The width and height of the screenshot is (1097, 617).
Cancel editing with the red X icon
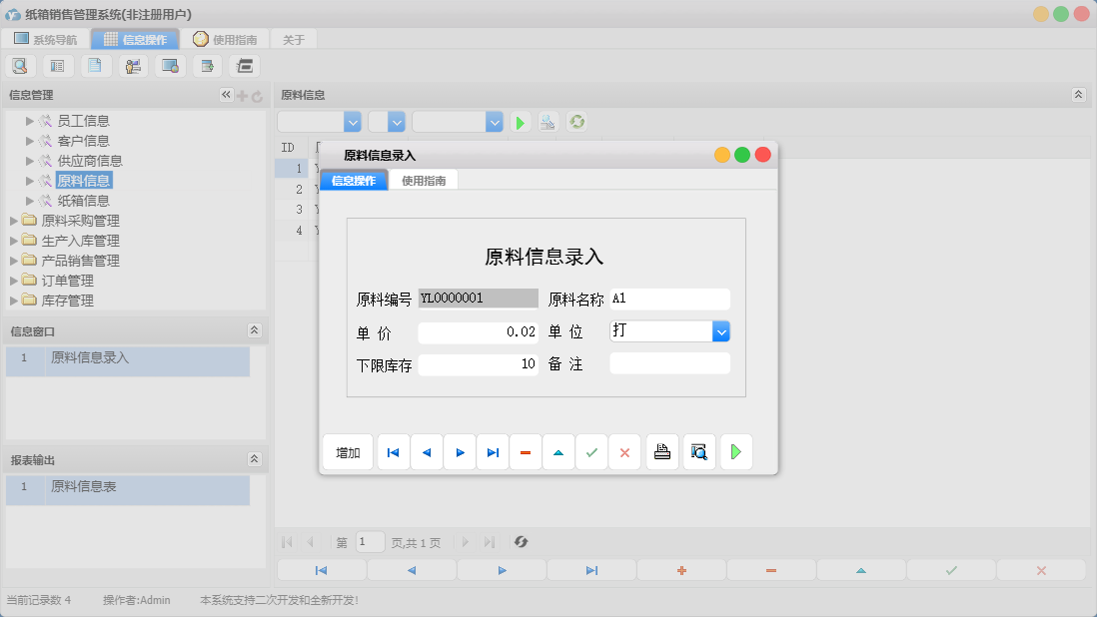[624, 451]
